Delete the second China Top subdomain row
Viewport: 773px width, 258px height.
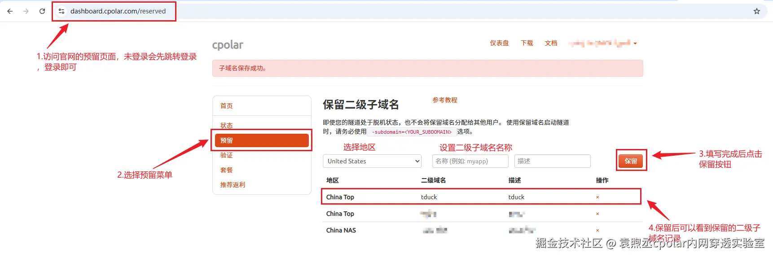pyautogui.click(x=597, y=214)
